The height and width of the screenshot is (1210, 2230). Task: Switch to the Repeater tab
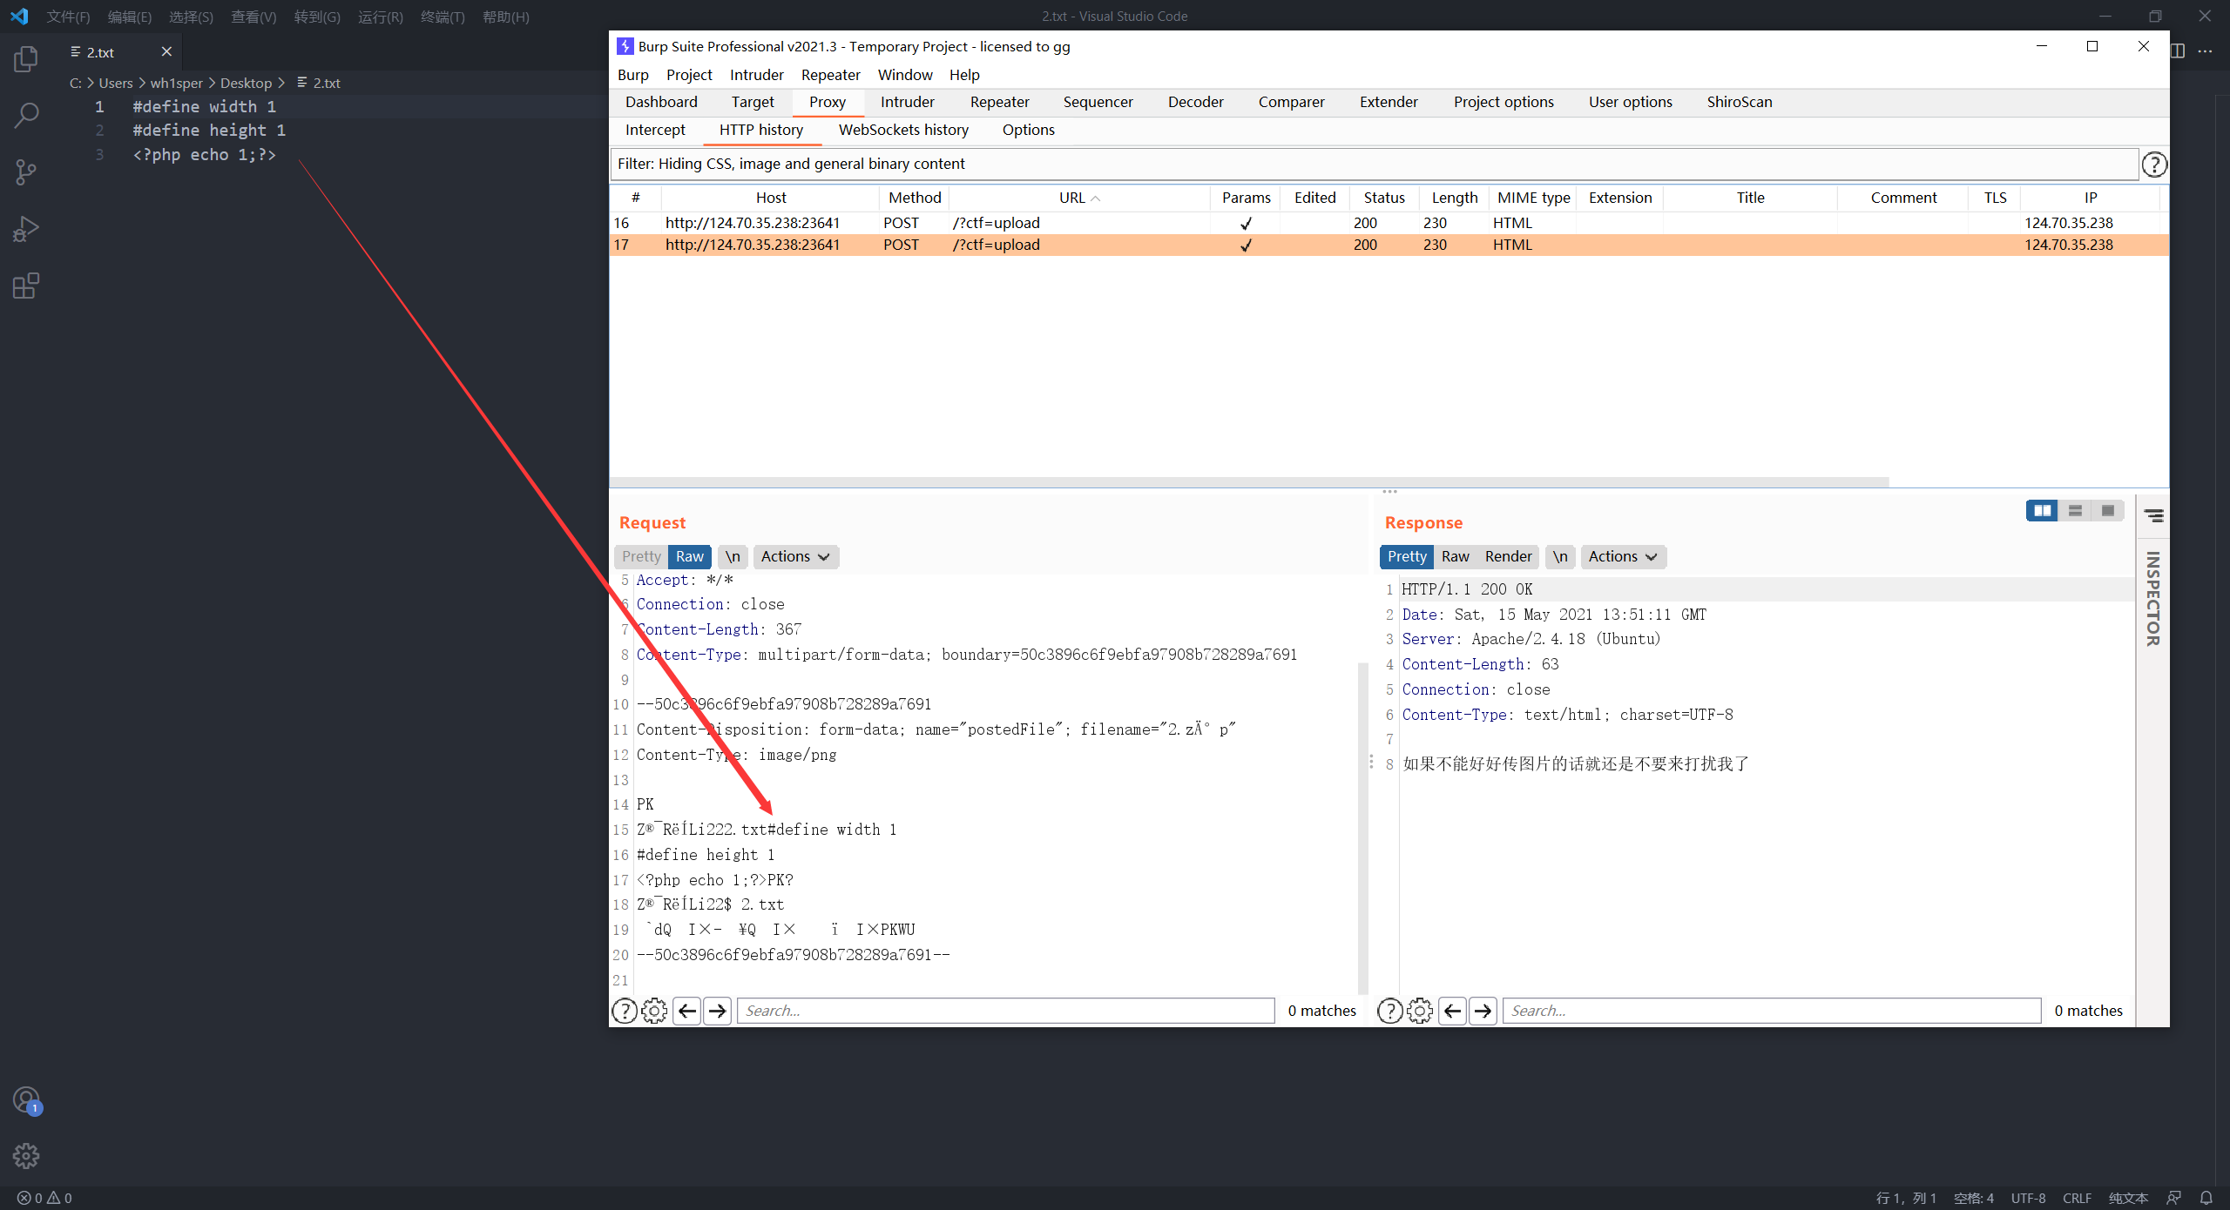999,102
